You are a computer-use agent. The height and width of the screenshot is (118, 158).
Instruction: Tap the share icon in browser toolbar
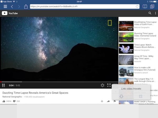[x=26, y=6]
